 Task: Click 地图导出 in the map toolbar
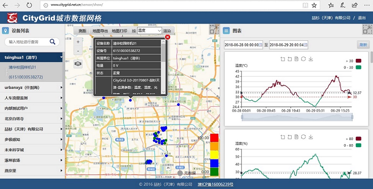(100, 31)
